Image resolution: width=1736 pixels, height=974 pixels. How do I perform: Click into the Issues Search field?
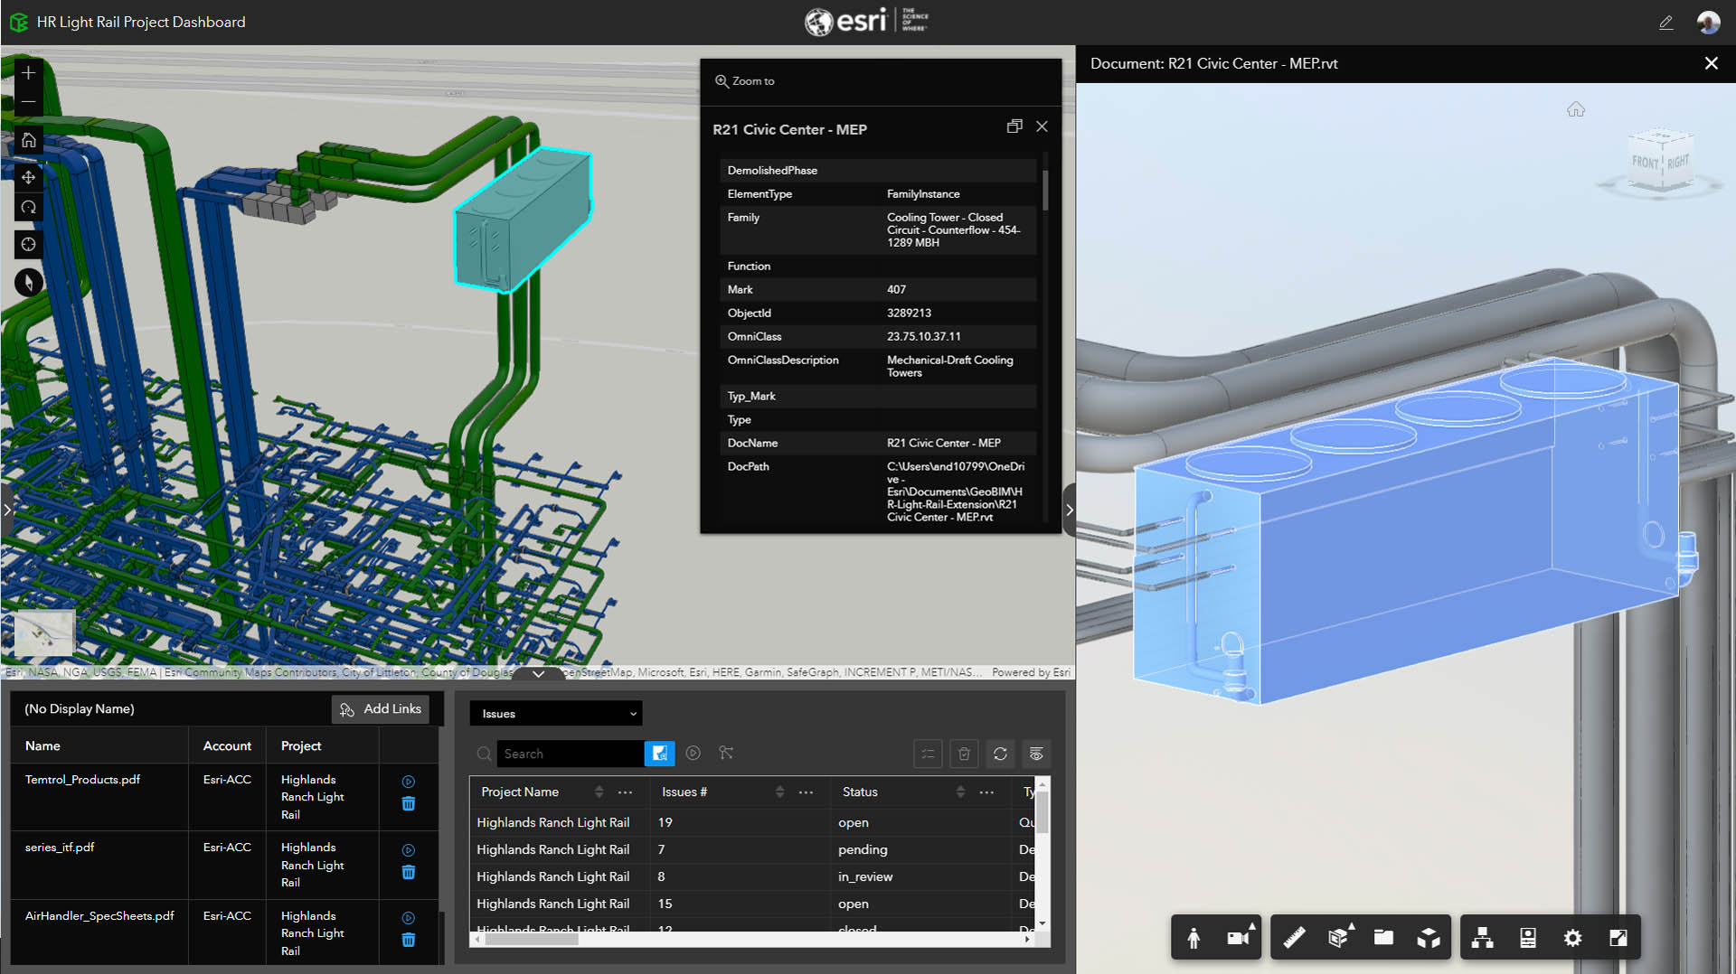pyautogui.click(x=570, y=754)
